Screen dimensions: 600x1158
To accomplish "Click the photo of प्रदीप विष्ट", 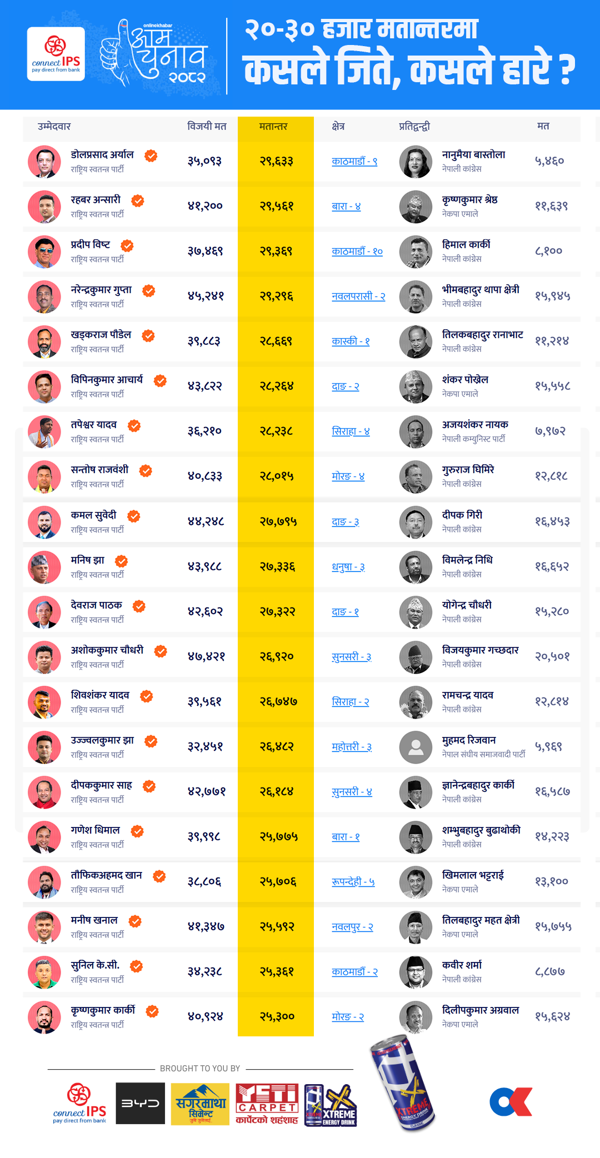I will tap(44, 252).
